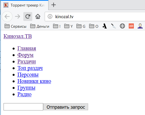Click the forward navigation arrow

coord(18,17)
